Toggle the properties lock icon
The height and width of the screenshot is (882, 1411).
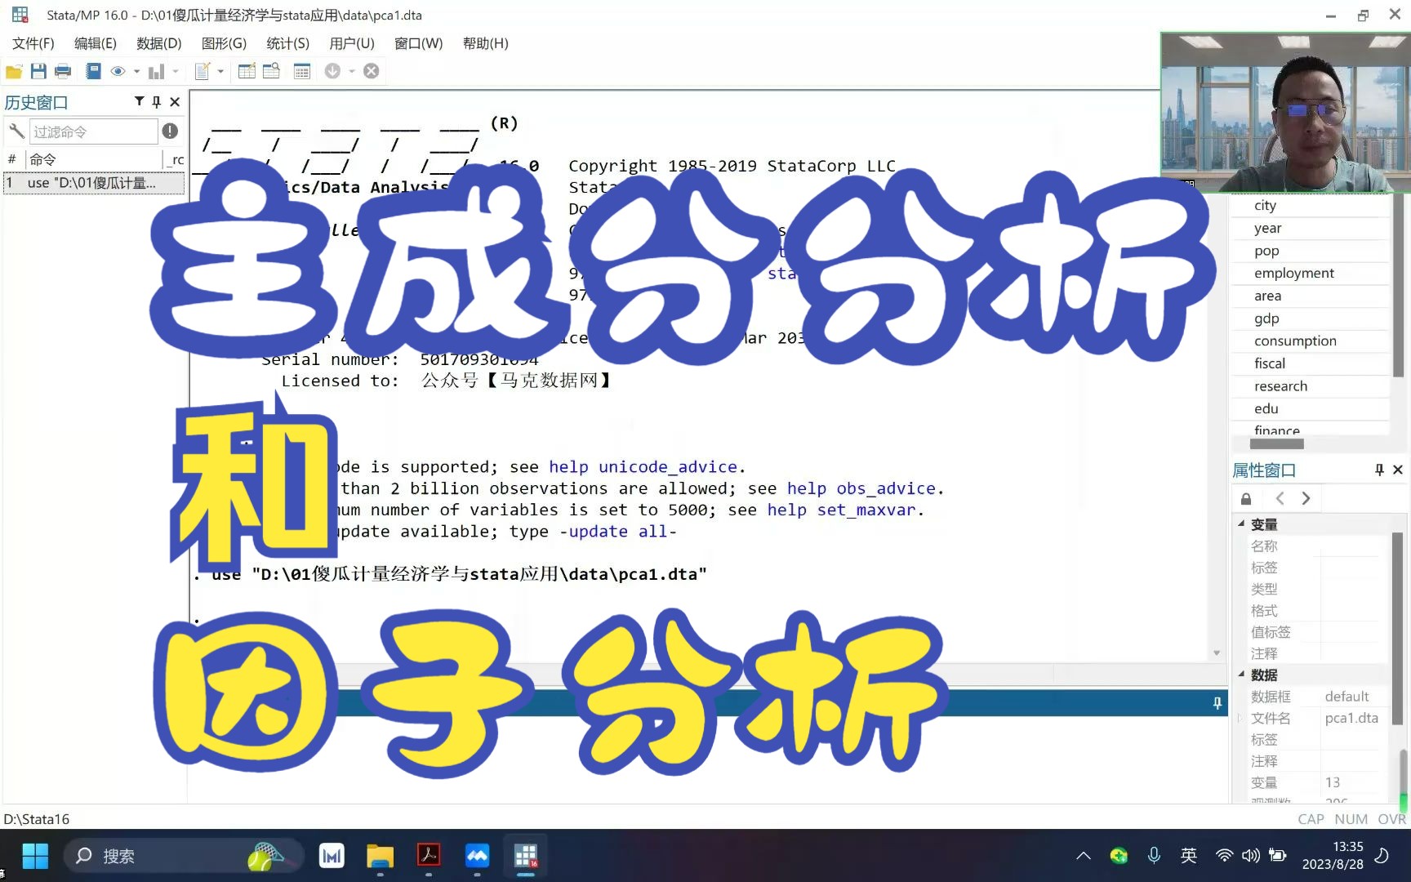[1246, 498]
